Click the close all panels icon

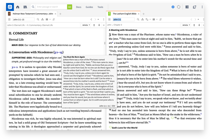195,7
